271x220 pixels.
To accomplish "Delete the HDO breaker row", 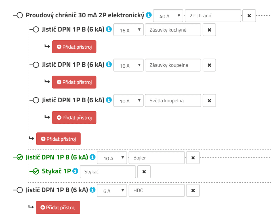I will pos(193,190).
